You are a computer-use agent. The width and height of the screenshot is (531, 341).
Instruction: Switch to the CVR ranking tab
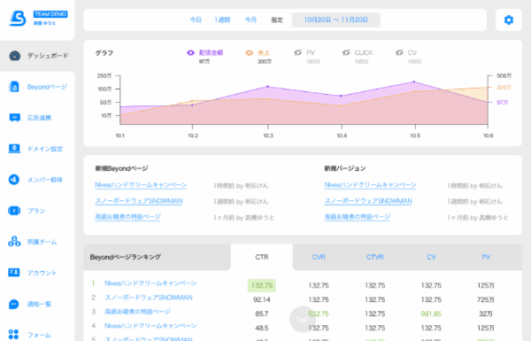(319, 257)
